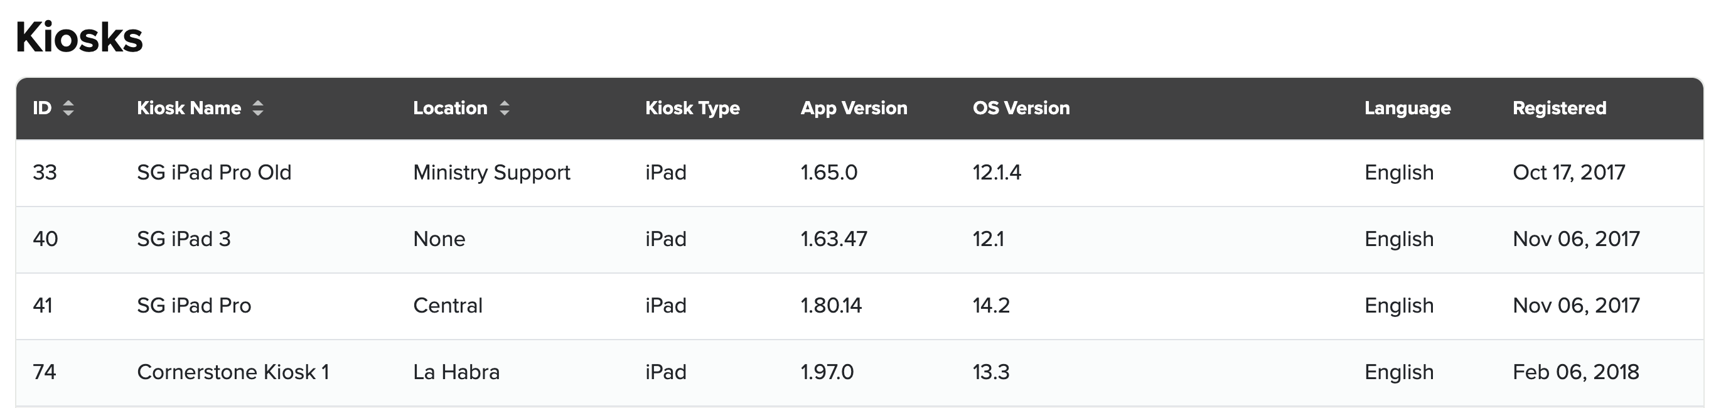Click kiosk ID 33

45,173
